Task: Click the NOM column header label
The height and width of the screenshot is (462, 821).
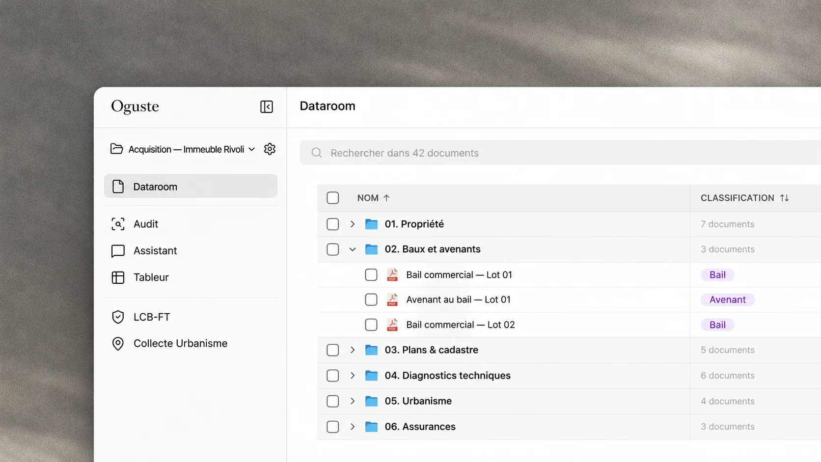Action: tap(368, 198)
